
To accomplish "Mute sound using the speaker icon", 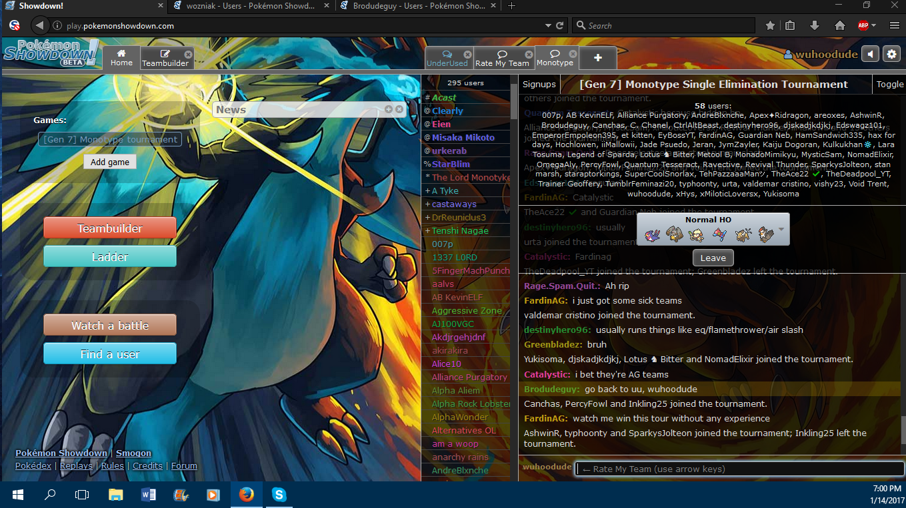I will (870, 54).
